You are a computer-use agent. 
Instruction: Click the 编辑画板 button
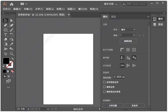[128, 41]
